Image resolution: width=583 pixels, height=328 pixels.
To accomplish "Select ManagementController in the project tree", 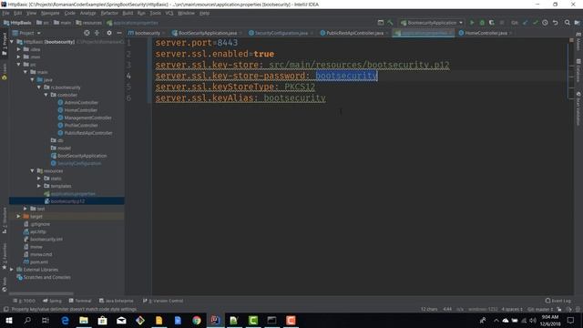I will pyautogui.click(x=87, y=118).
